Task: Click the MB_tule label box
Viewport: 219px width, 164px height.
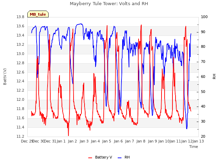Action: pyautogui.click(x=38, y=14)
